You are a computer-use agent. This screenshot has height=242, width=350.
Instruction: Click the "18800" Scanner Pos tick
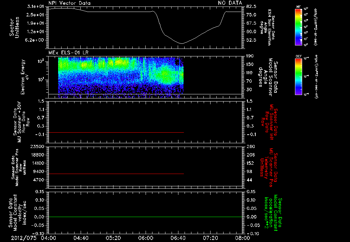(37, 155)
